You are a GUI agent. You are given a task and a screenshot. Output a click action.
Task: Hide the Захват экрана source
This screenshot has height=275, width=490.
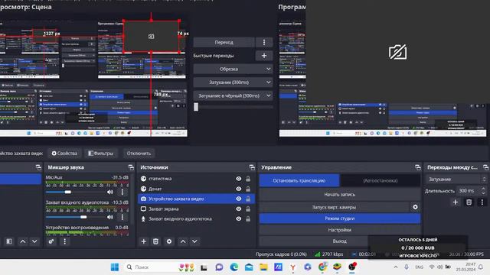pos(238,209)
